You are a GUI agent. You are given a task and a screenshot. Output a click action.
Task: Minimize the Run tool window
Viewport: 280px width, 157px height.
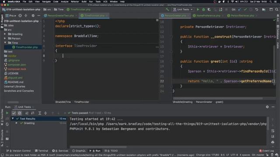point(273,107)
